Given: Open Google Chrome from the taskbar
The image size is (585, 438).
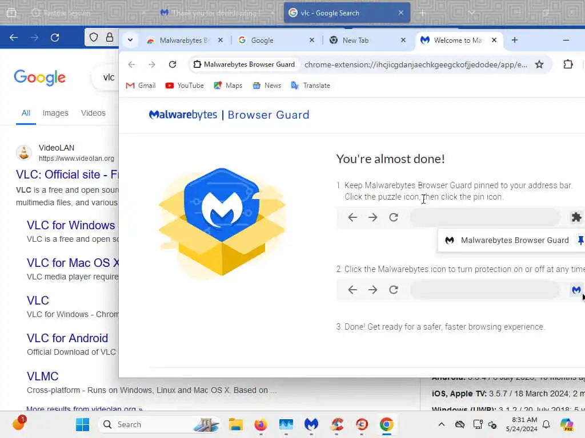Looking at the screenshot, I should click(x=387, y=424).
